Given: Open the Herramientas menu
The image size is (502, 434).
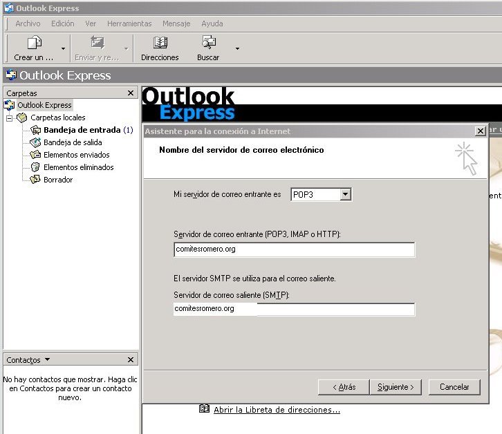Looking at the screenshot, I should coord(129,23).
